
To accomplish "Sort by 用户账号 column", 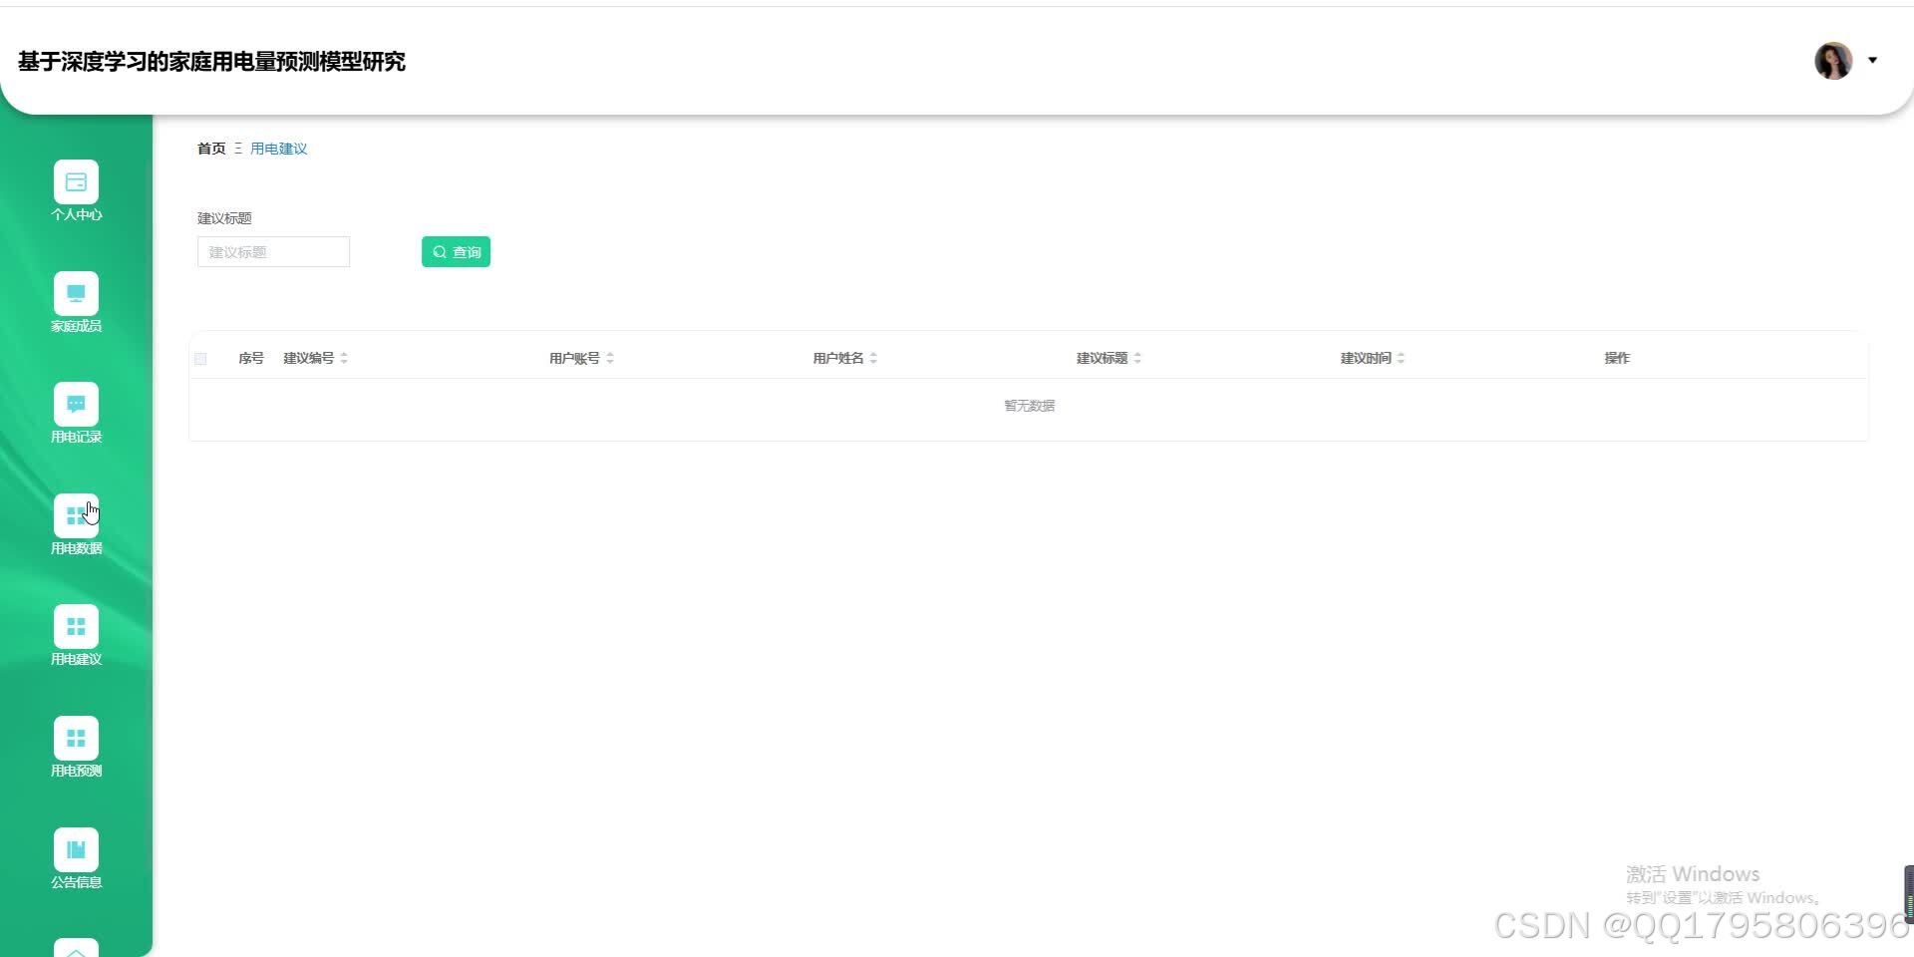I will pos(610,358).
